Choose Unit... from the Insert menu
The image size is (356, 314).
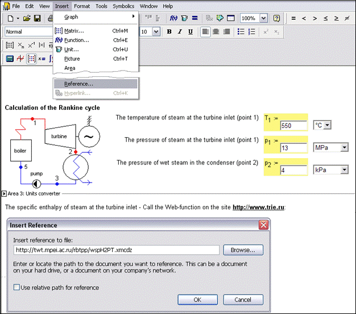96,49
